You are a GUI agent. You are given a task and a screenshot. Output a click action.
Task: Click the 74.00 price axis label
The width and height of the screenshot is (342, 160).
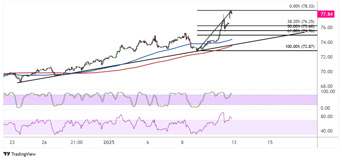click(326, 42)
